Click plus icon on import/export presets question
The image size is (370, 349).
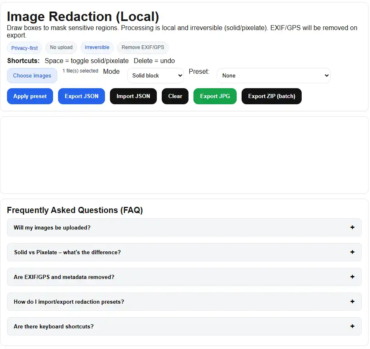point(352,302)
